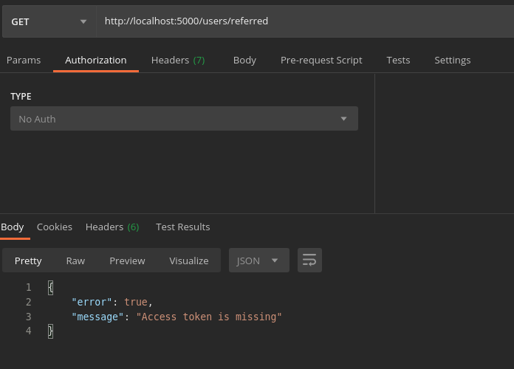Open the JSON format dropdown
Screen dimensions: 514x369
[258, 261]
